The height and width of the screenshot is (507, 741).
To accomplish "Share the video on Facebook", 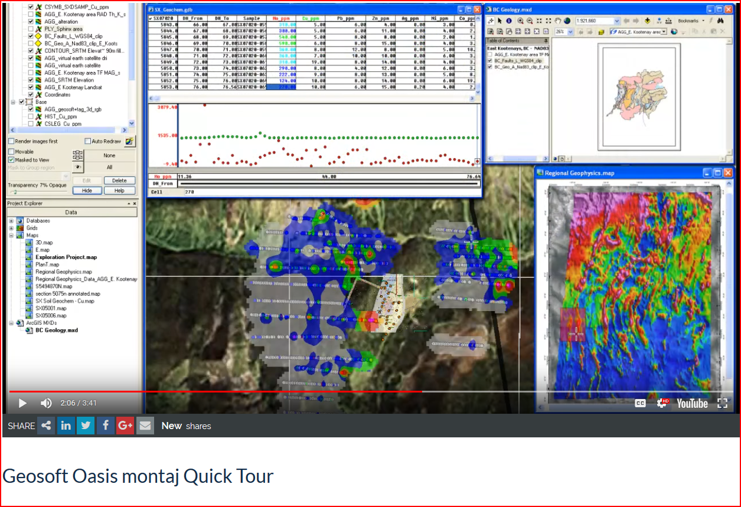I will coord(106,426).
